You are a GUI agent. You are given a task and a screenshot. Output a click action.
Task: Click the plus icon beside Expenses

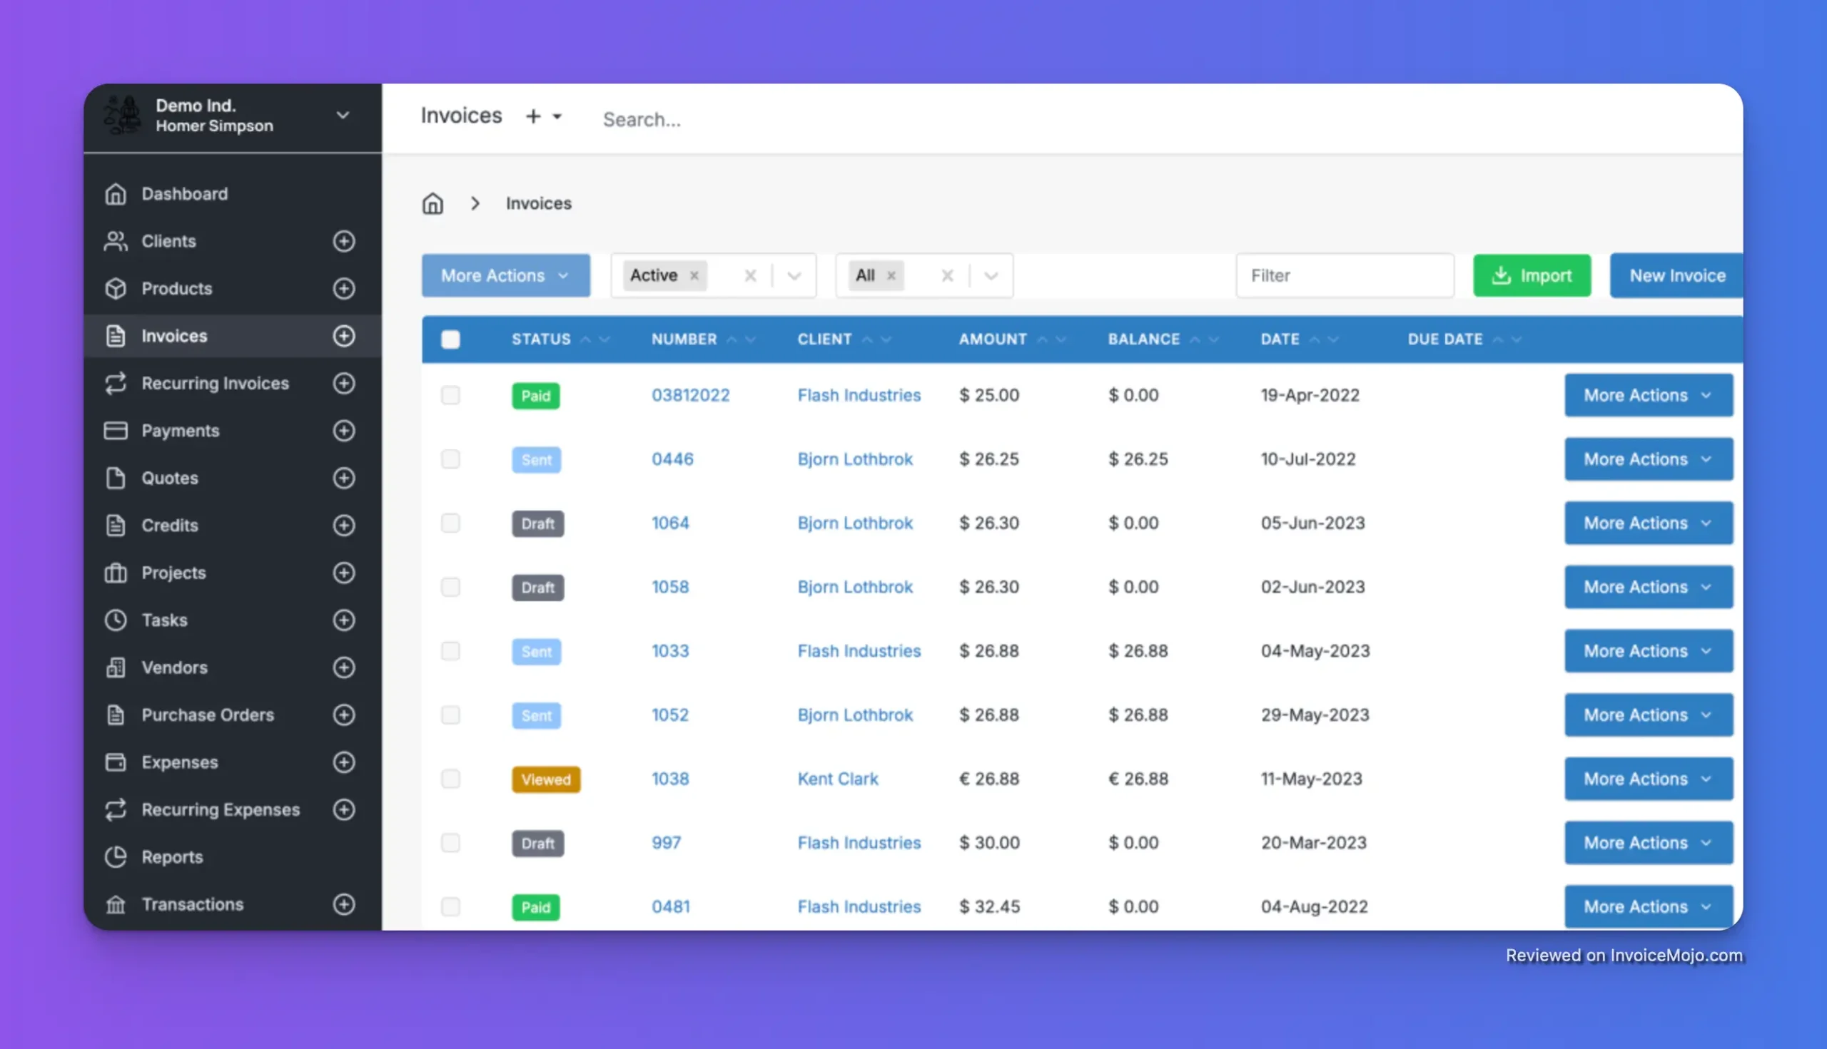(x=344, y=762)
